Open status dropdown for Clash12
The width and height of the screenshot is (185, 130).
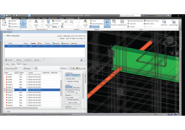pyautogui.click(x=27, y=90)
